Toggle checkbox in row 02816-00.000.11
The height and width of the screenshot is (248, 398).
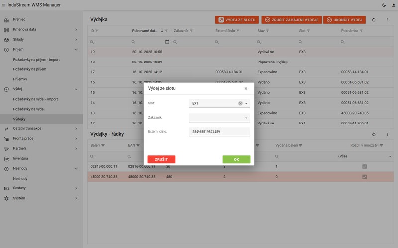[365, 167]
